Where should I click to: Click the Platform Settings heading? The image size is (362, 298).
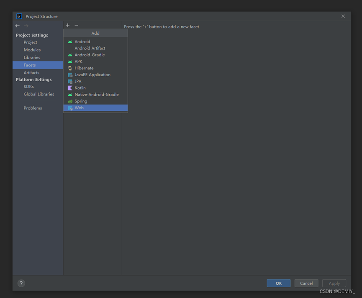click(34, 80)
